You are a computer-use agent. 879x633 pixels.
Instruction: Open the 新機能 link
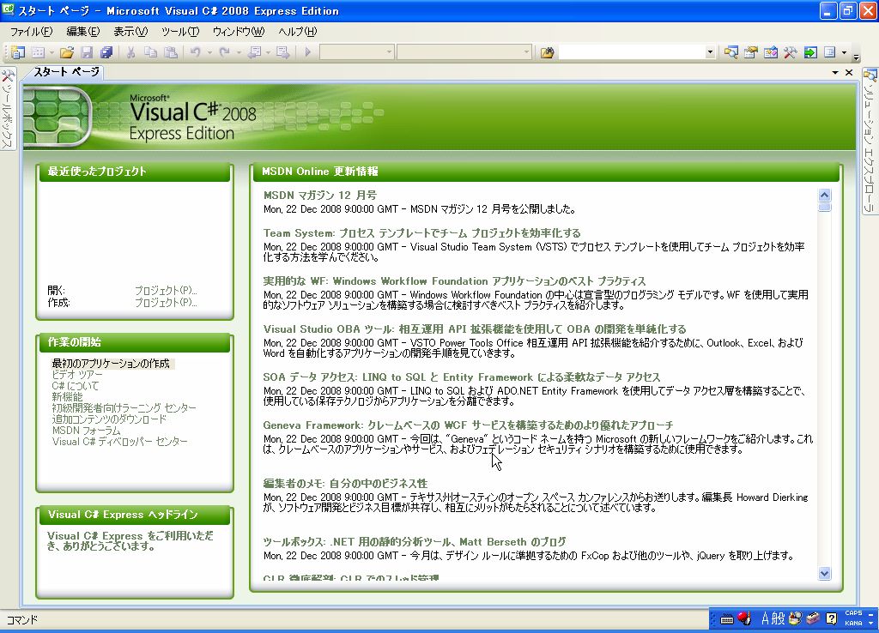coord(67,396)
